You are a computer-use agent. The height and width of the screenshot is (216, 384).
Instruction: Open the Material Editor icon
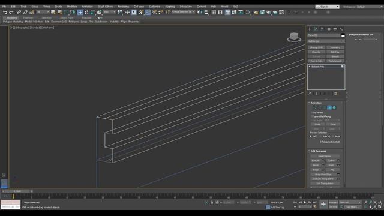256,12
